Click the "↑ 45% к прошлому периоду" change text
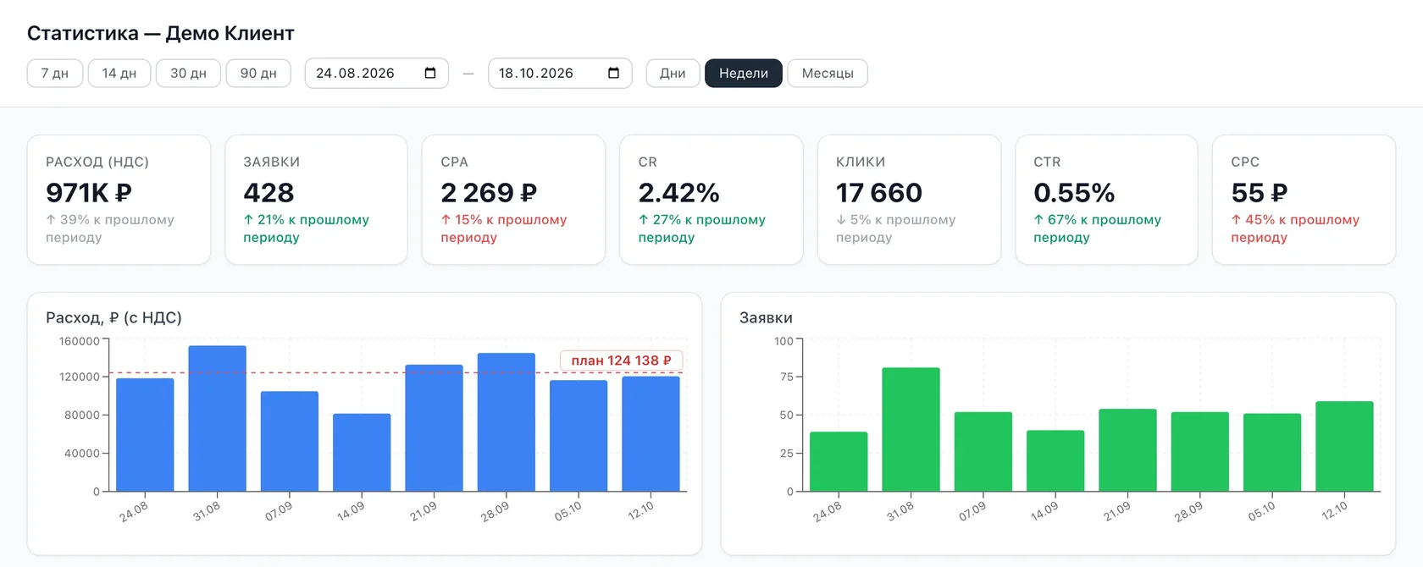Image resolution: width=1423 pixels, height=567 pixels. coord(1296,228)
